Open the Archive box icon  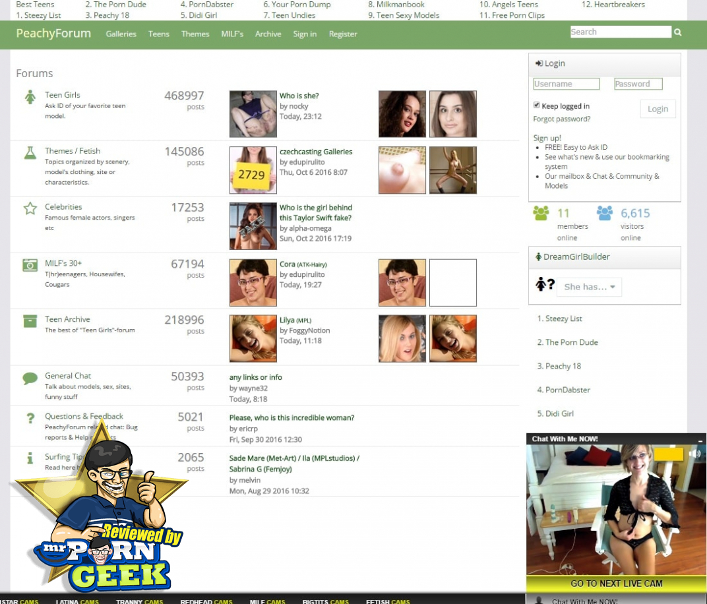pyautogui.click(x=30, y=321)
